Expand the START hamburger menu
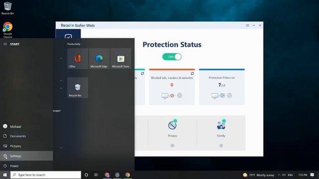The height and width of the screenshot is (179, 319). click(5, 44)
